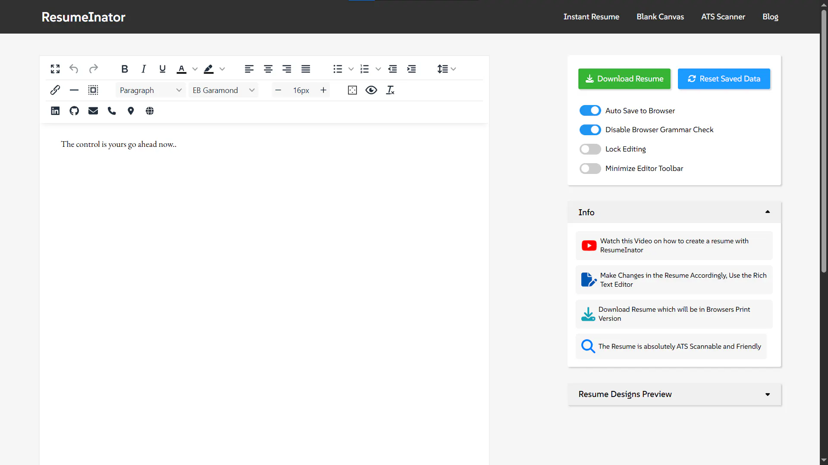The height and width of the screenshot is (465, 828).
Task: Click the Download Resume button
Action: pyautogui.click(x=624, y=79)
